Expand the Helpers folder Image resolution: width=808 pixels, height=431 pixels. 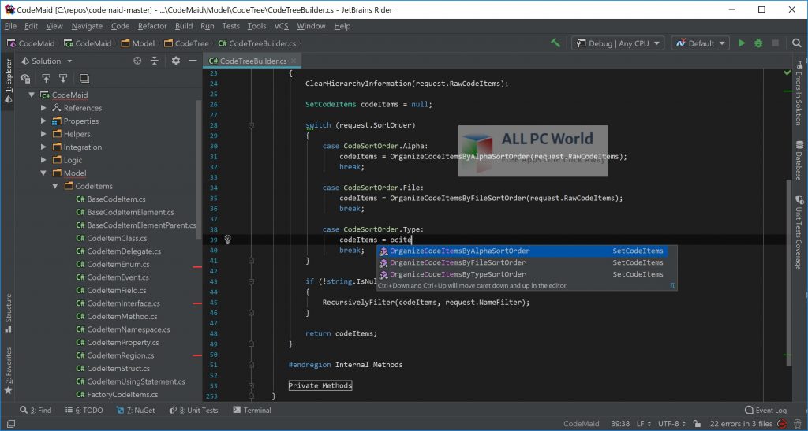pyautogui.click(x=43, y=134)
